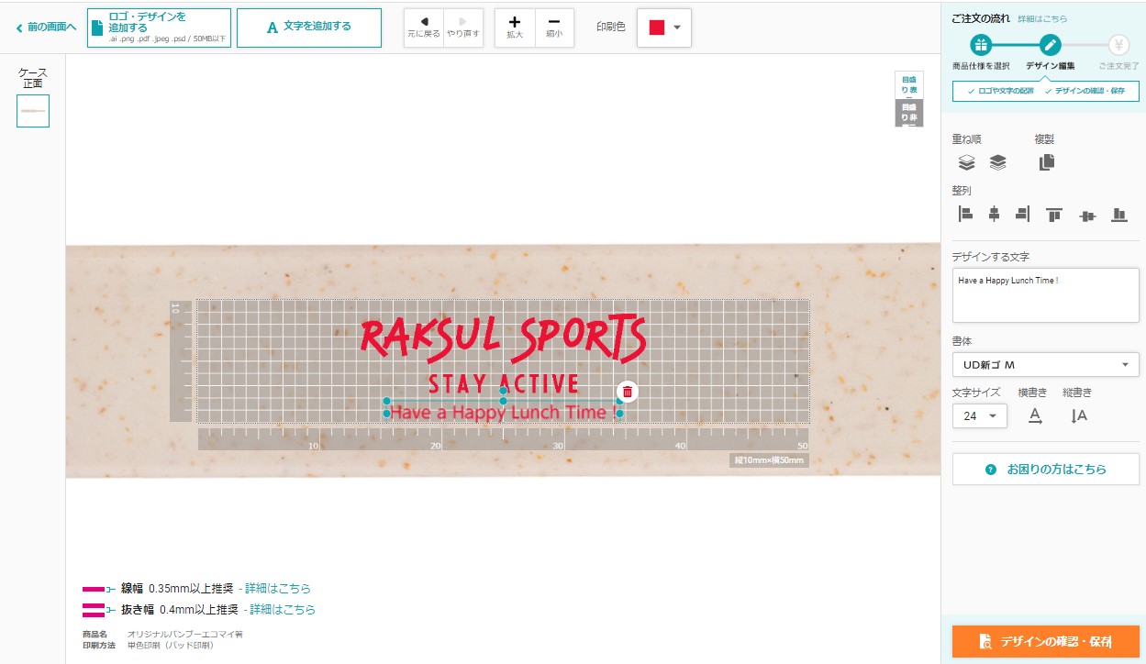Open 詳細はこちら link for 線幅
The height and width of the screenshot is (664, 1146).
point(278,589)
